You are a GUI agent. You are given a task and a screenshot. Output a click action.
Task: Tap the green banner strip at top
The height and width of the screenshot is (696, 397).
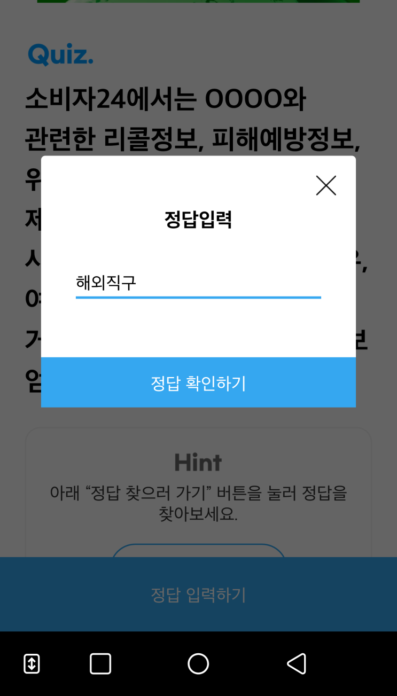pos(198,2)
